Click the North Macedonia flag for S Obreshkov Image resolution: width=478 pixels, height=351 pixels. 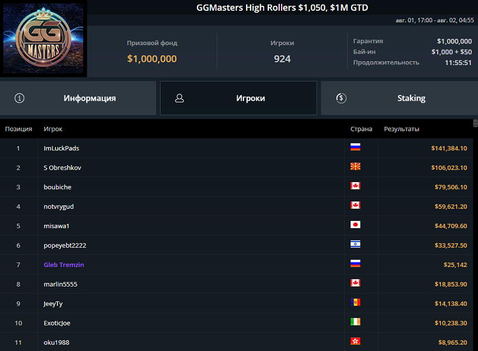click(x=356, y=167)
